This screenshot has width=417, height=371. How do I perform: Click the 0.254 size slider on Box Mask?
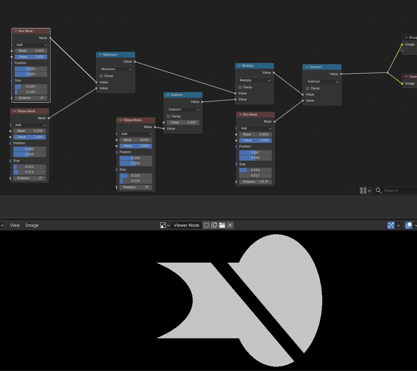point(255,170)
